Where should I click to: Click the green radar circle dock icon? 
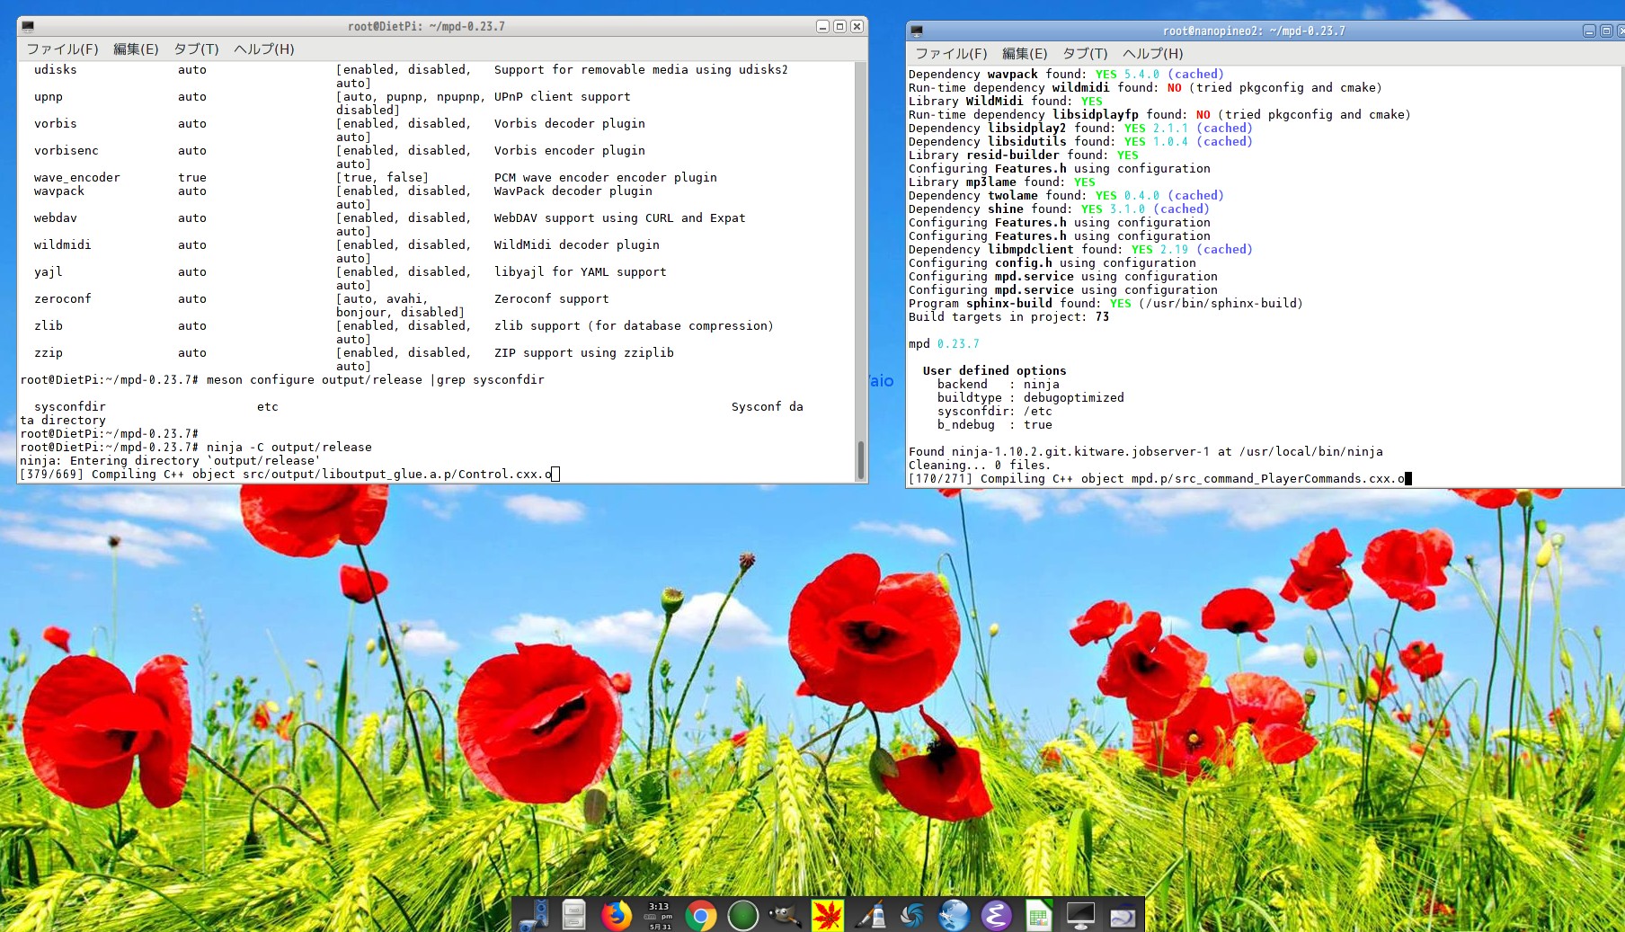coord(742,915)
